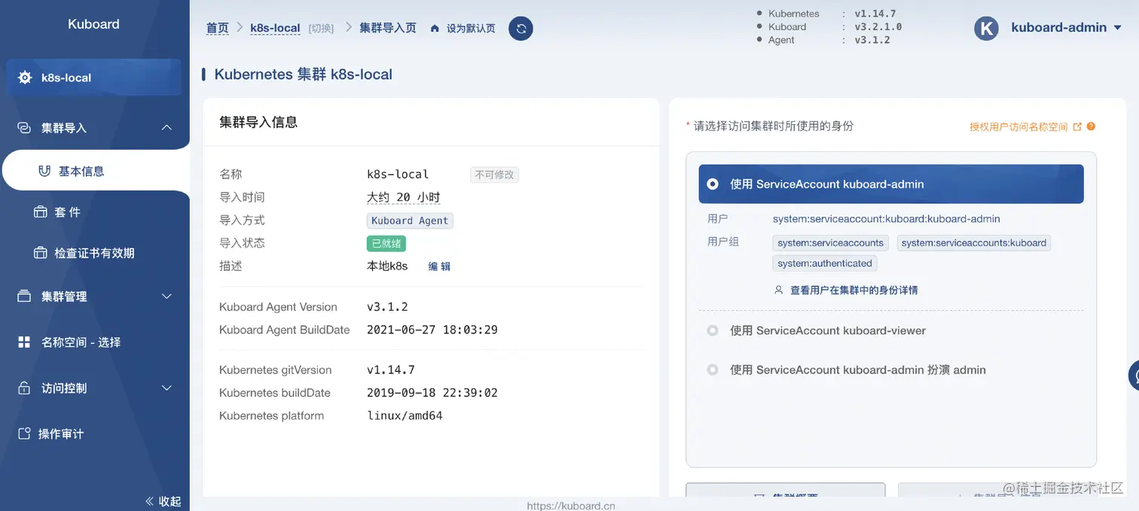
Task: Click the magnet icon beside 基本信息
Action: 44,171
